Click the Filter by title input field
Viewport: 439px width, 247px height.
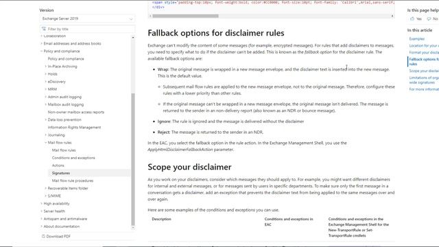pyautogui.click(x=87, y=29)
